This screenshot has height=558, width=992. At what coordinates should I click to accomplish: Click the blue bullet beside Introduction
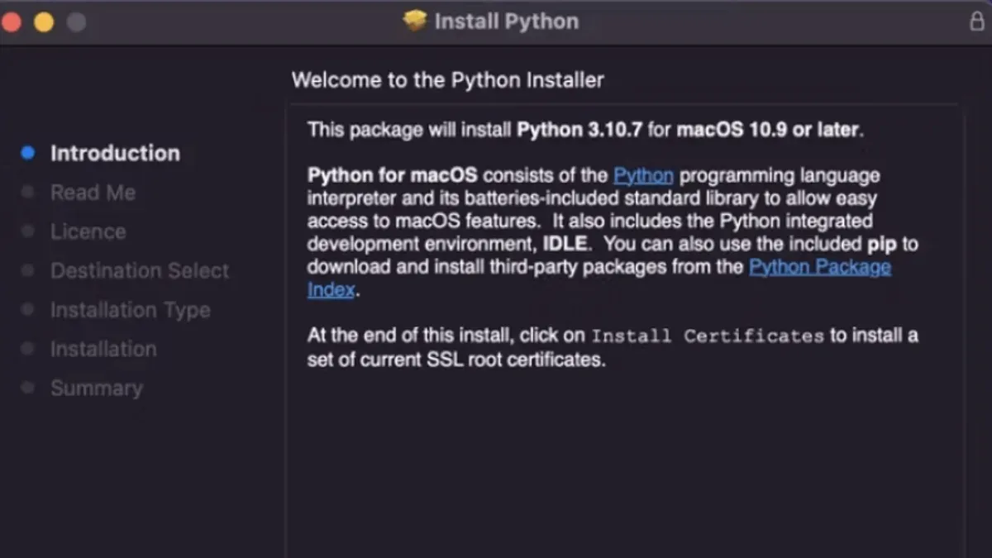pos(28,153)
